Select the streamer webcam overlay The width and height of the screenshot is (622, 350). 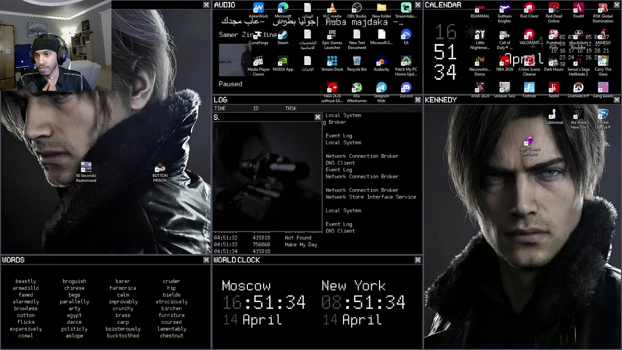55,45
